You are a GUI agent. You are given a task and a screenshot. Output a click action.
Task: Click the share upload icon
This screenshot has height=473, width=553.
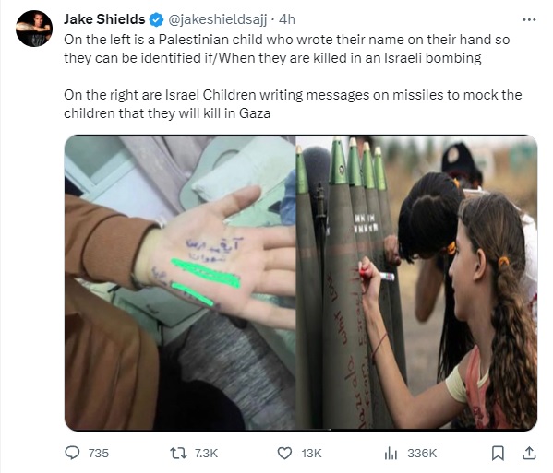[x=529, y=453]
